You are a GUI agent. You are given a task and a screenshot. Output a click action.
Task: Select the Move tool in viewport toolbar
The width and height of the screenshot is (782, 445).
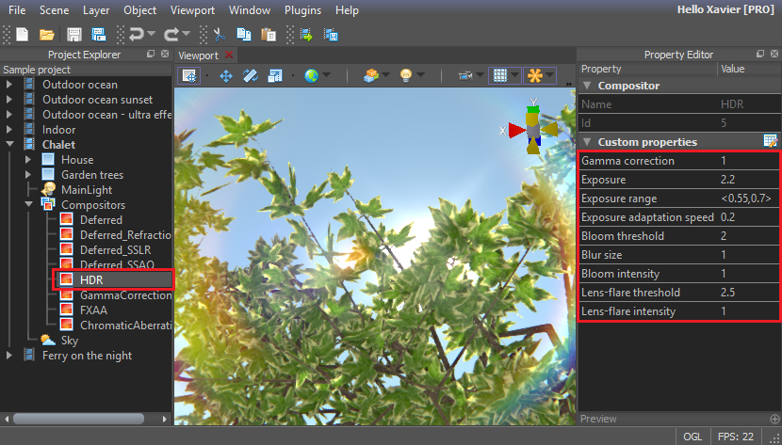coord(226,75)
